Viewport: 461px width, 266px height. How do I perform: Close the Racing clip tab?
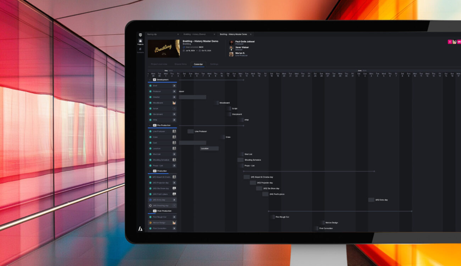click(x=178, y=34)
